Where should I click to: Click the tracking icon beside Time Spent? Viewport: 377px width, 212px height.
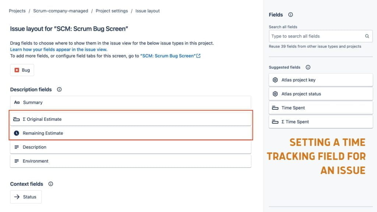click(x=275, y=107)
